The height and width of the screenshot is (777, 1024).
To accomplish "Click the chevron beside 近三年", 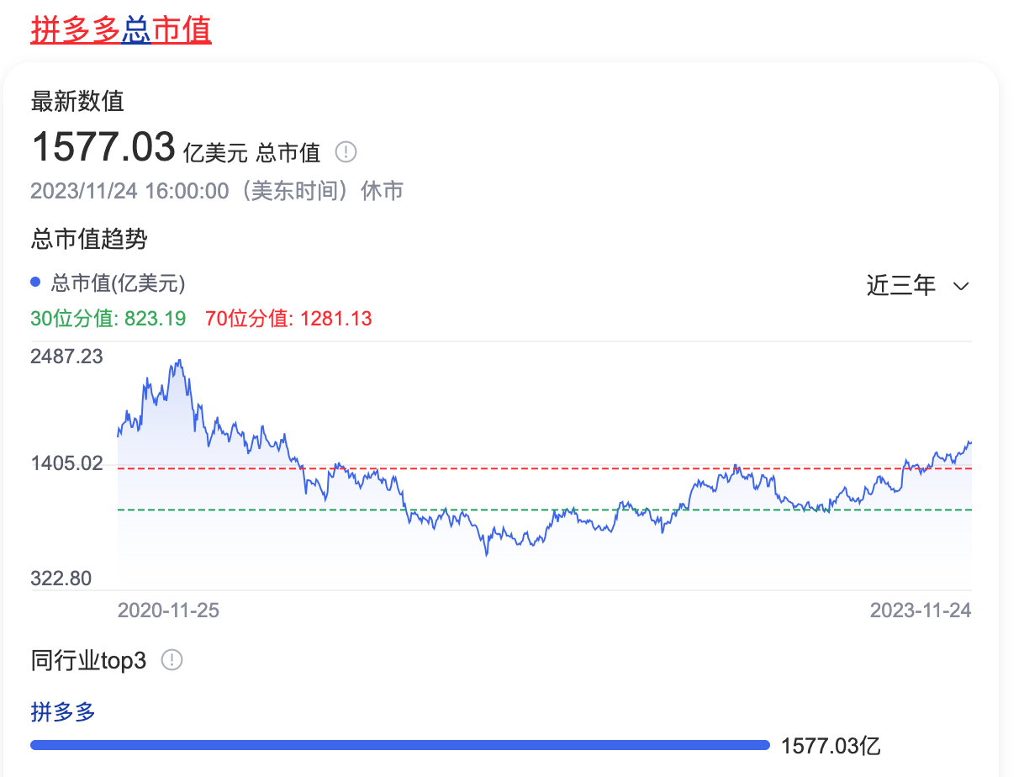I will [x=962, y=287].
